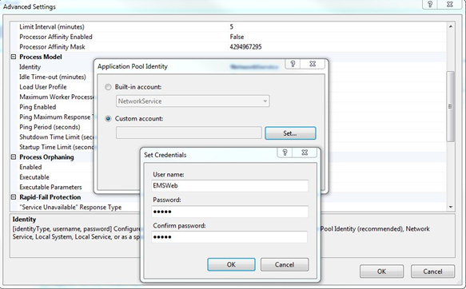Select the Built-in account radio button
The width and height of the screenshot is (466, 289).
coord(108,87)
